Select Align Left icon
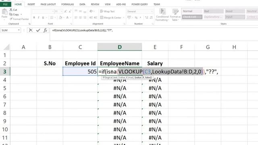Viewport: 258px width, 145px height. [x=76, y=17]
